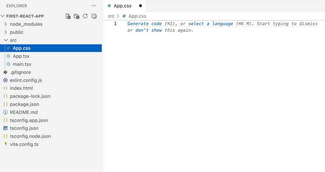Click the ESLint icon beside eslint.config.js
This screenshot has height=172, width=325.
point(5,80)
